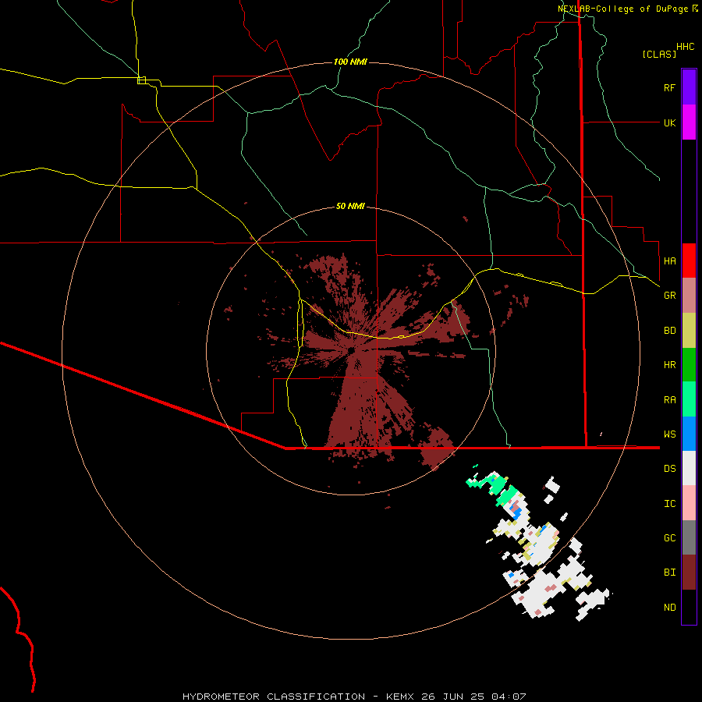Click the UK legend label

[x=669, y=122]
